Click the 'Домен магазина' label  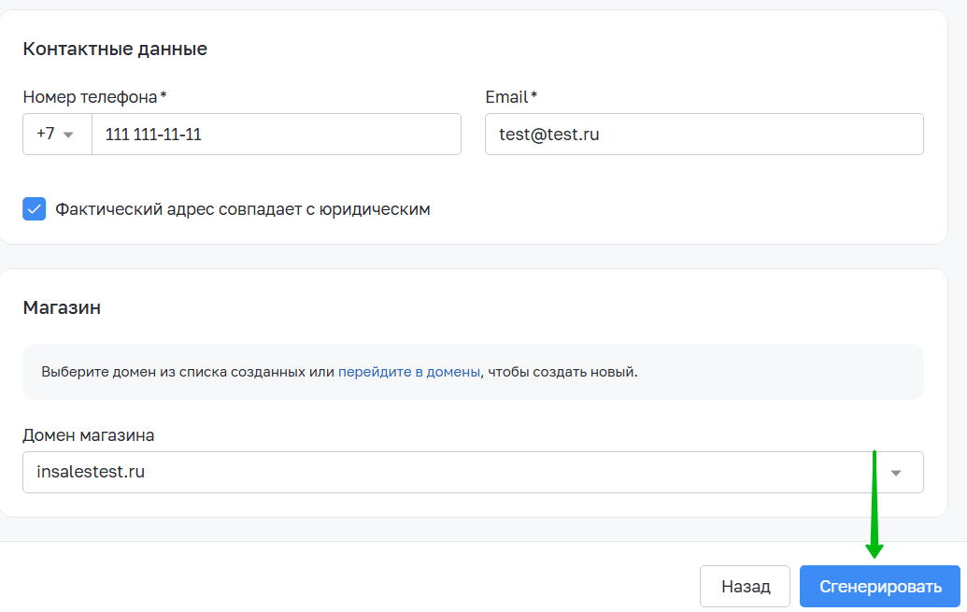(89, 434)
